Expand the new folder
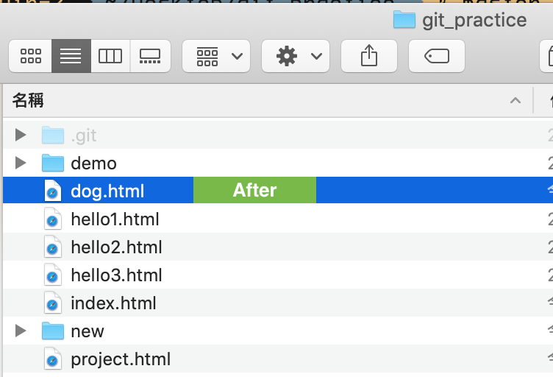 21,331
